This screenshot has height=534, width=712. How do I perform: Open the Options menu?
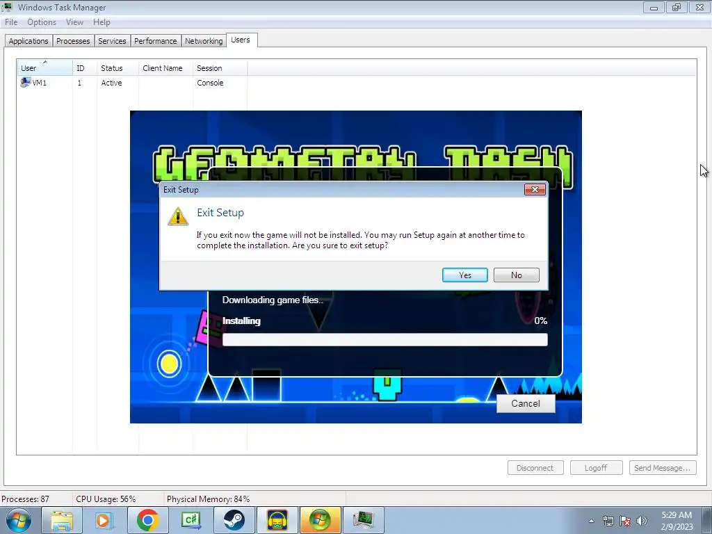[x=42, y=22]
